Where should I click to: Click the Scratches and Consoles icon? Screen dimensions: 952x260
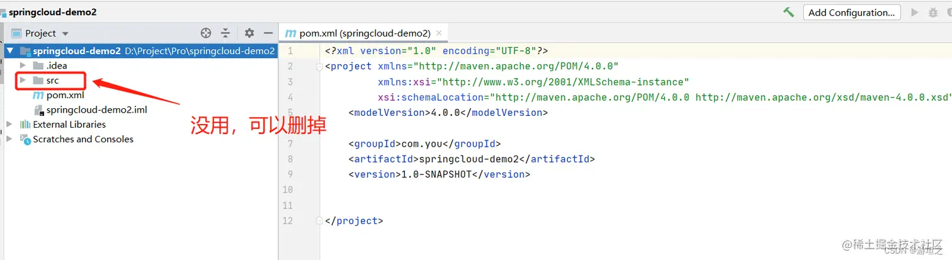[25, 139]
